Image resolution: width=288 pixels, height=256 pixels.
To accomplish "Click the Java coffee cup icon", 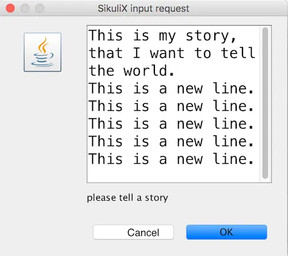I will (43, 52).
